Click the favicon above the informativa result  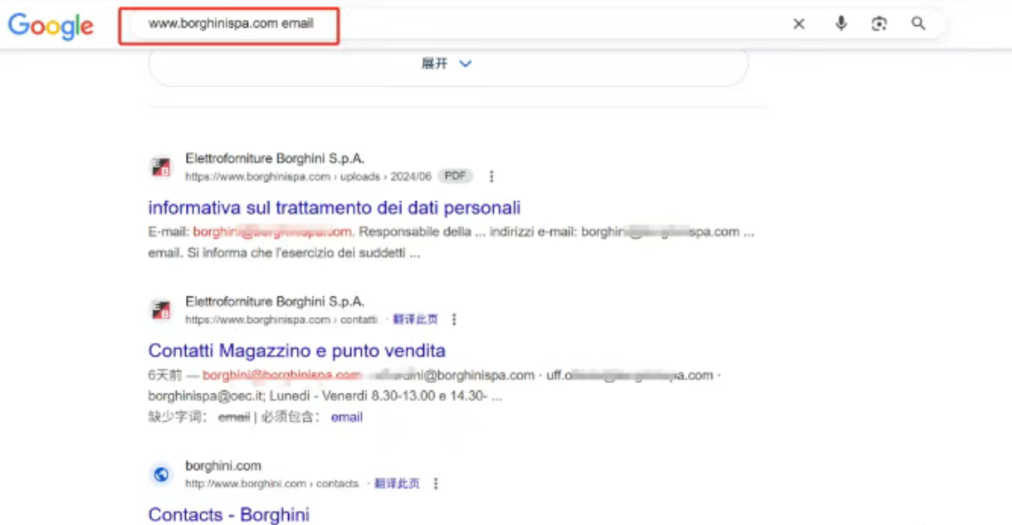coord(161,168)
